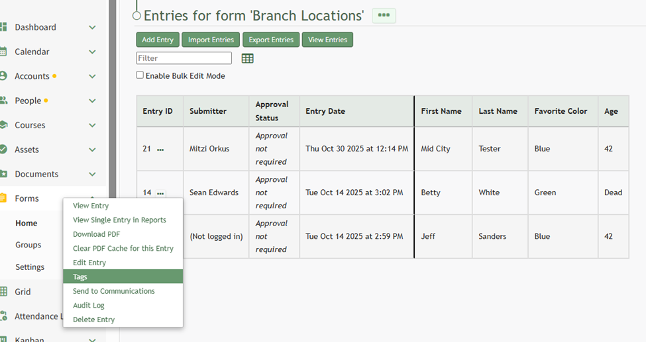
Task: Click the ellipsis icon for entry 21
Action: (160, 150)
